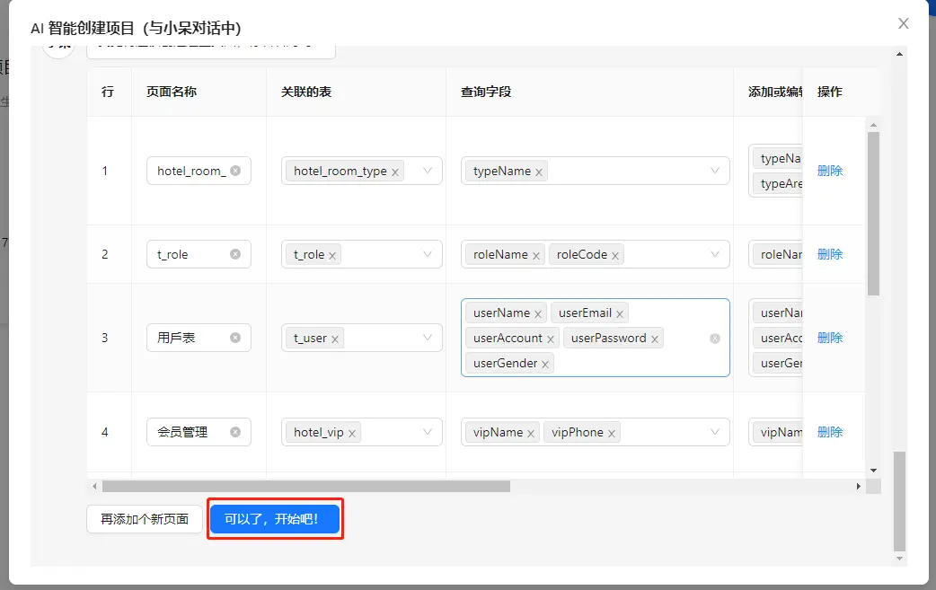Clear the 用戶表 page name field
936x590 pixels.
pyautogui.click(x=235, y=338)
